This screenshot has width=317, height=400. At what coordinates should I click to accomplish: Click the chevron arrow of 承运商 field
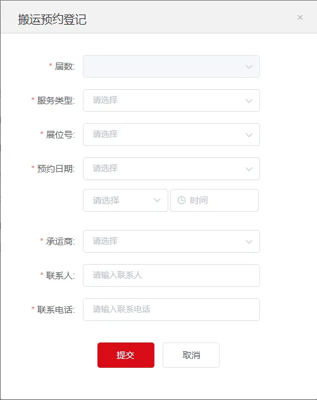[249, 242]
